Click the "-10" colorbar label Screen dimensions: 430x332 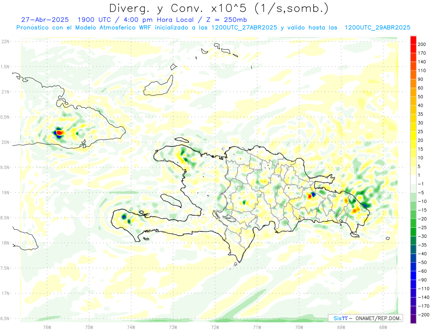coord(422,202)
